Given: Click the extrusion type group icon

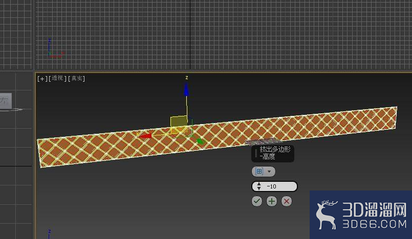Looking at the screenshot, I should pyautogui.click(x=259, y=172).
